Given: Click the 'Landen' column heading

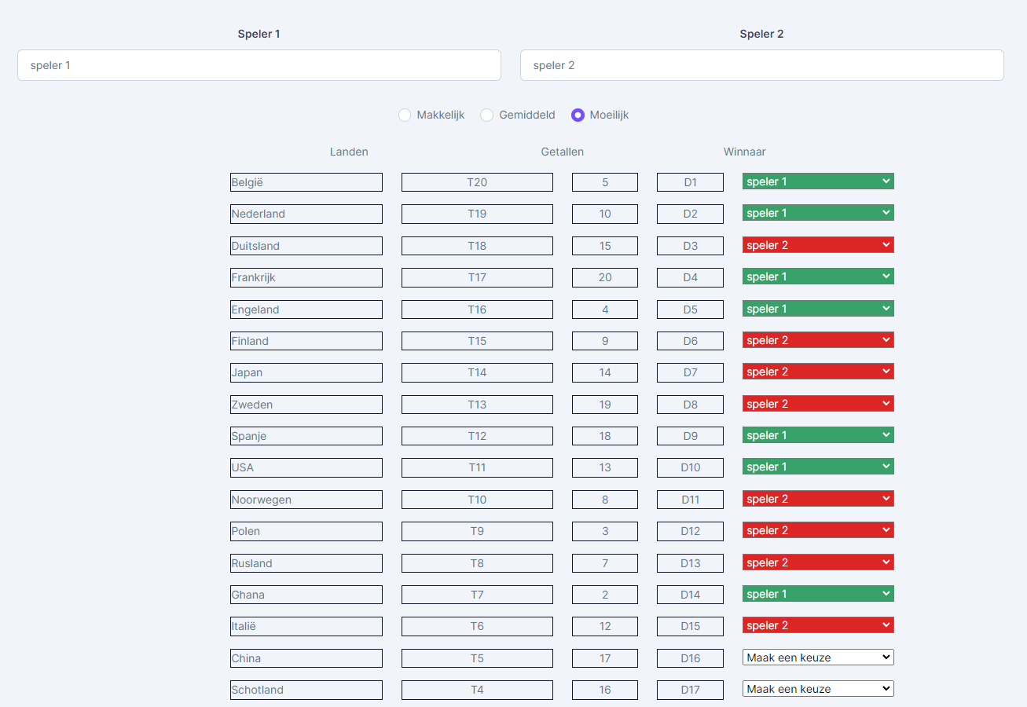Looking at the screenshot, I should [349, 152].
